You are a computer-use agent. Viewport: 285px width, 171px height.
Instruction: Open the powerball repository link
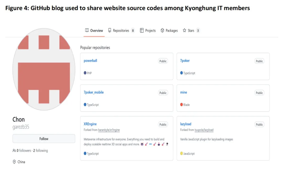point(90,61)
